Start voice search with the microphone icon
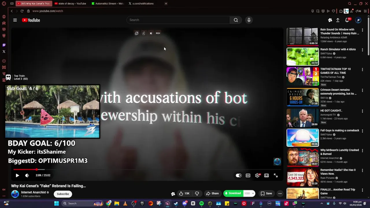 pos(249,20)
